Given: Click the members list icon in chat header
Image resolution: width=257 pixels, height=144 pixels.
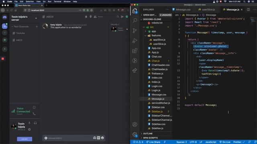Looking at the screenshot, I should [95, 17].
